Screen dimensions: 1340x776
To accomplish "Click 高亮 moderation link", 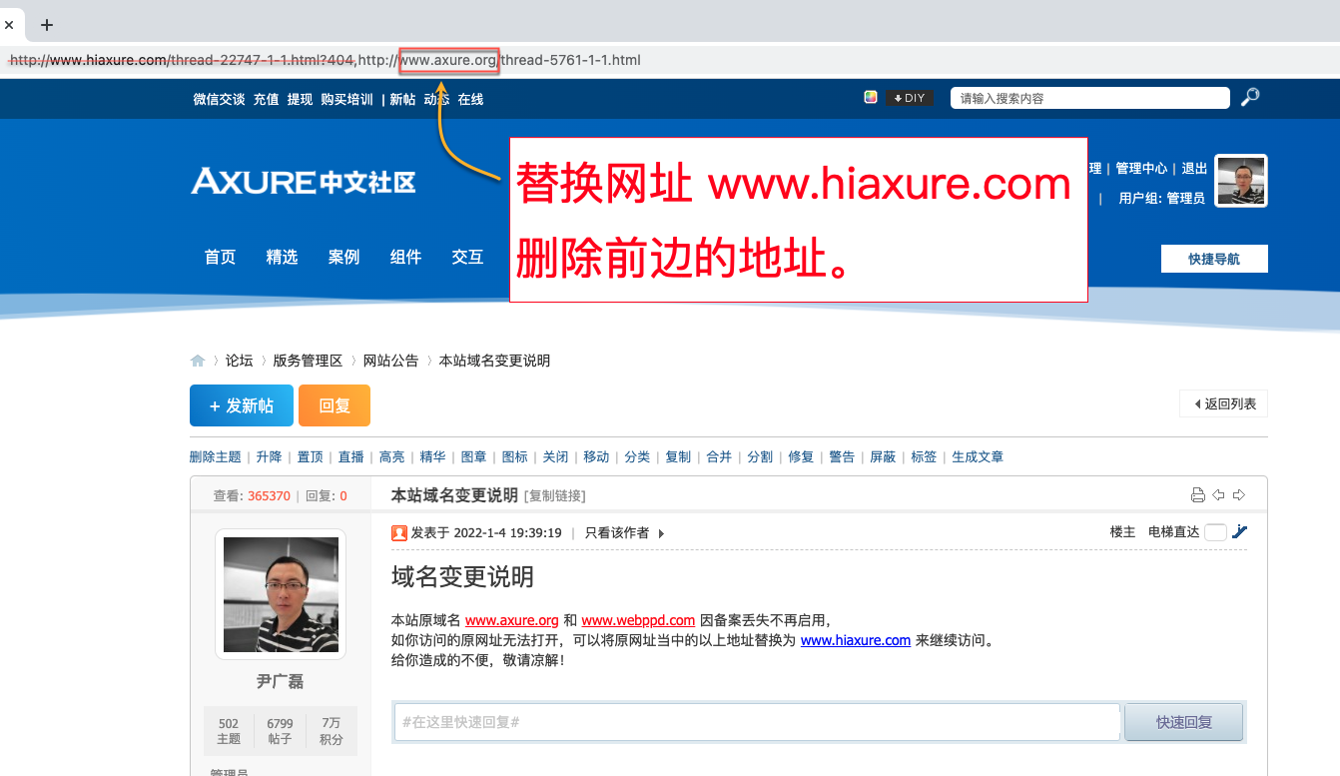I will [x=391, y=456].
